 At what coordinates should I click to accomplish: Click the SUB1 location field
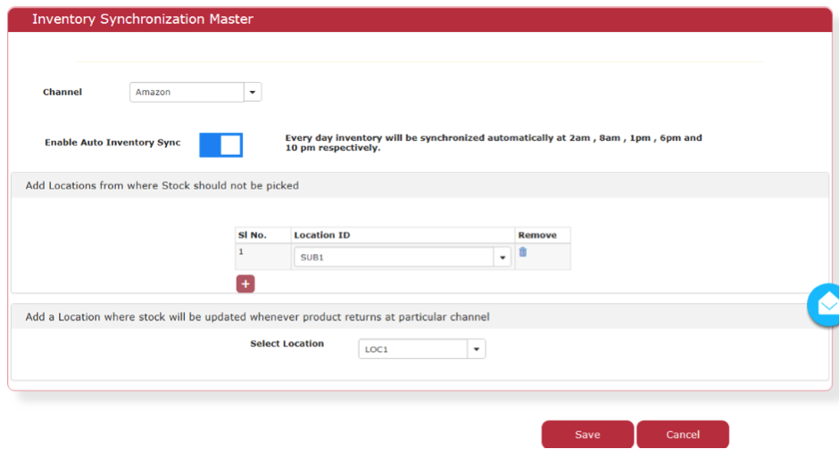point(394,257)
